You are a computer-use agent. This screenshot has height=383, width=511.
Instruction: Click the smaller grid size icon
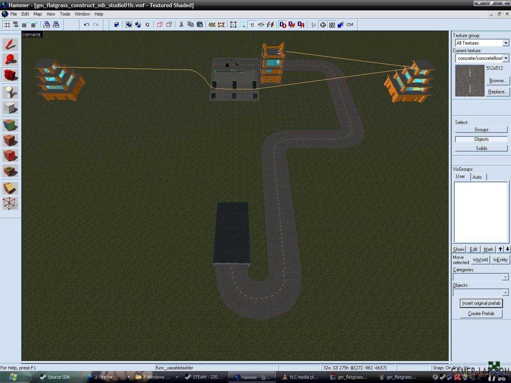tap(25, 25)
